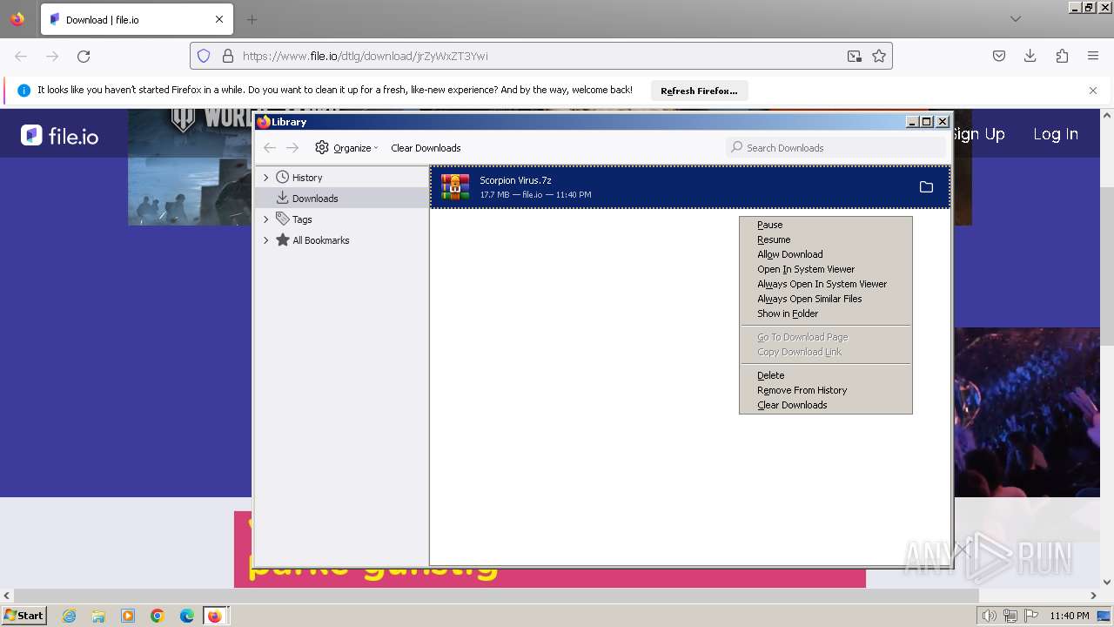
Task: Click the translate page icon in address bar
Action: [855, 56]
